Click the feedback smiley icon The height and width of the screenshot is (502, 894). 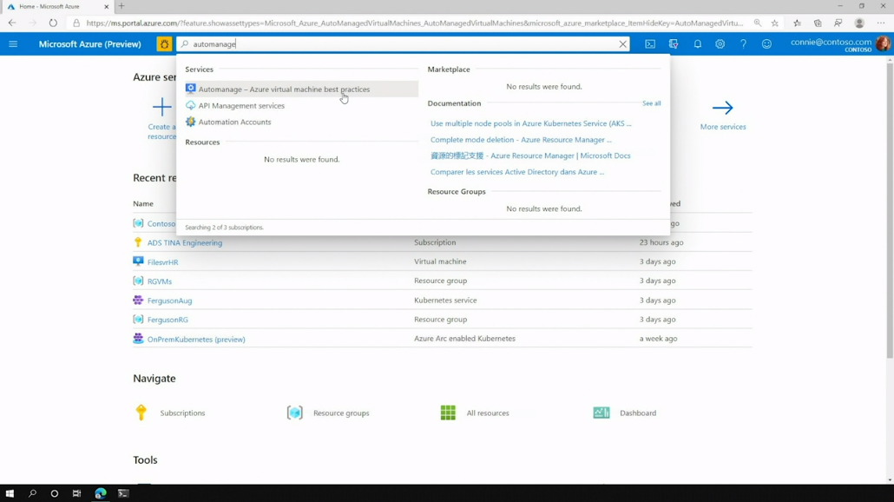click(766, 44)
